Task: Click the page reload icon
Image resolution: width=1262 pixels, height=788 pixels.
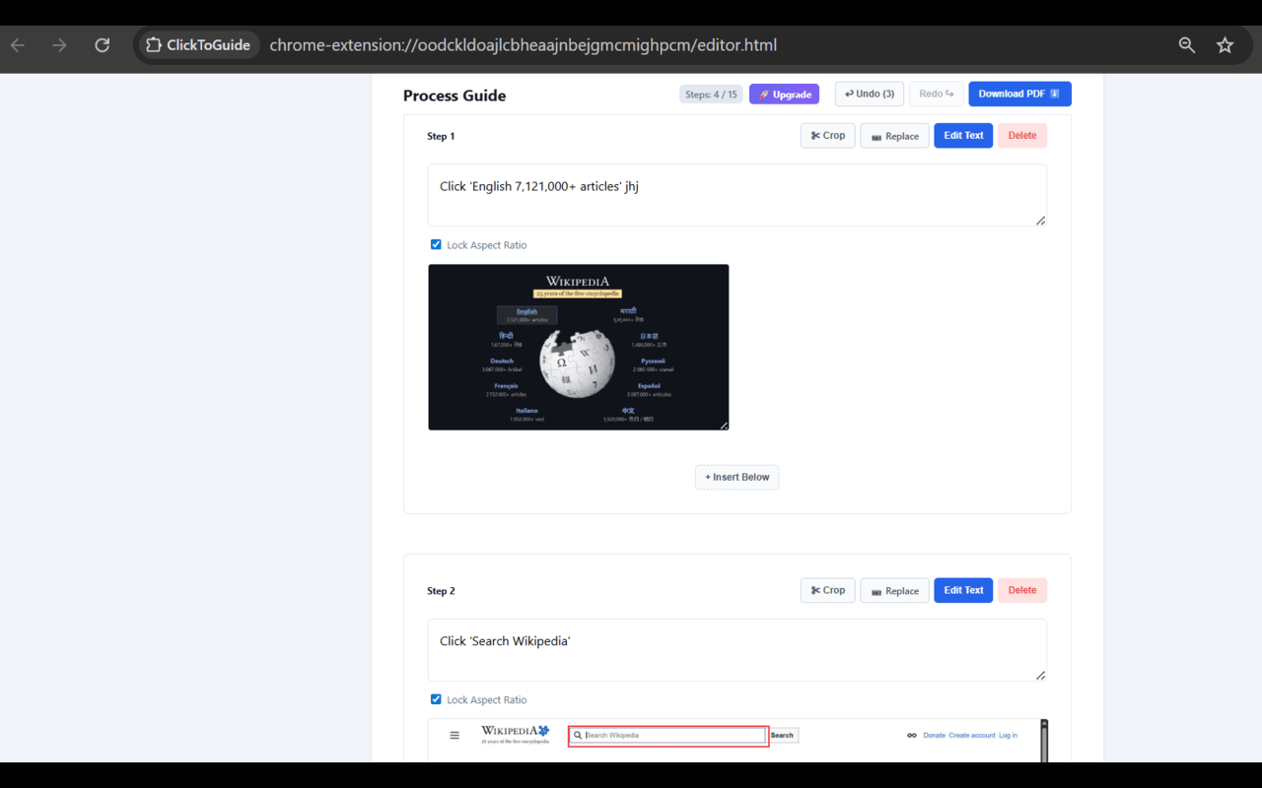Action: point(102,44)
